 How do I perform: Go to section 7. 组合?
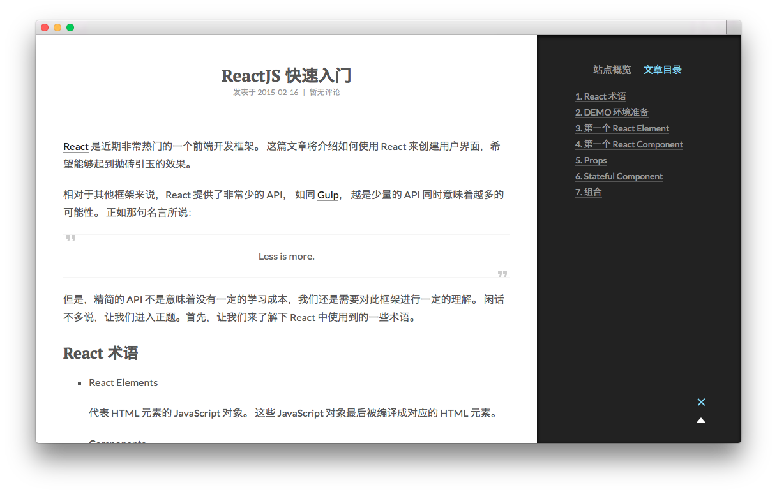(588, 192)
